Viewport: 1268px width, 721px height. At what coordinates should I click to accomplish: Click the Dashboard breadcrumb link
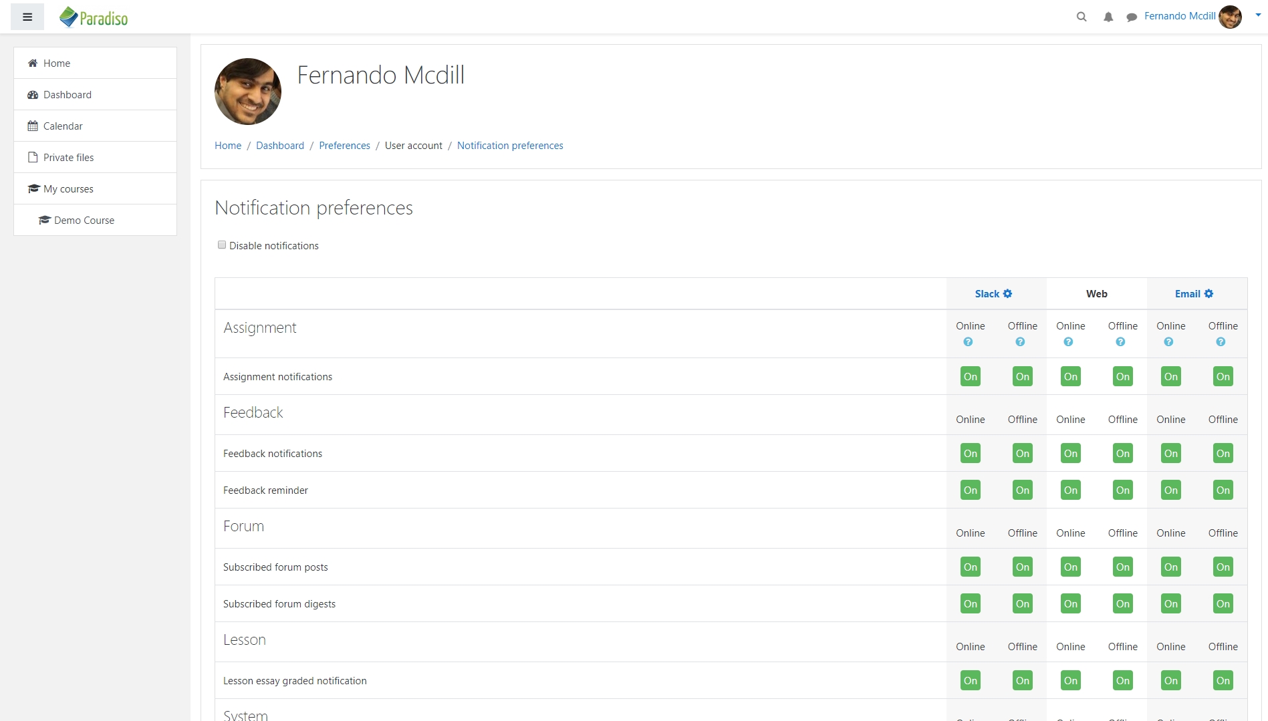[280, 146]
